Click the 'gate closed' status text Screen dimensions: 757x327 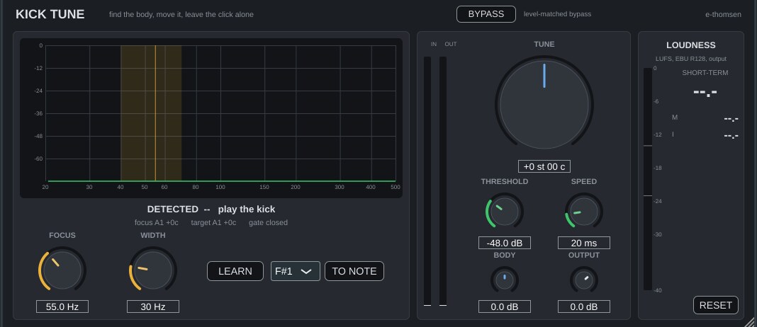268,222
